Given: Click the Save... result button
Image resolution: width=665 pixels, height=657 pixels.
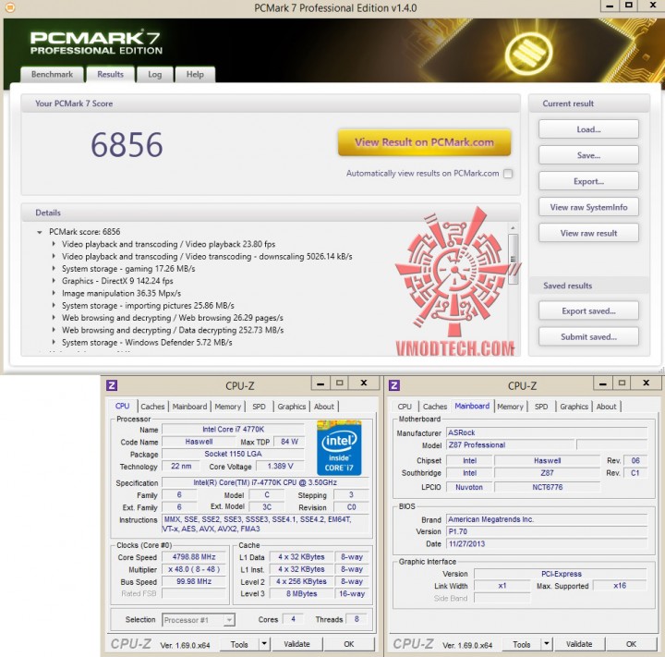Looking at the screenshot, I should pos(588,155).
